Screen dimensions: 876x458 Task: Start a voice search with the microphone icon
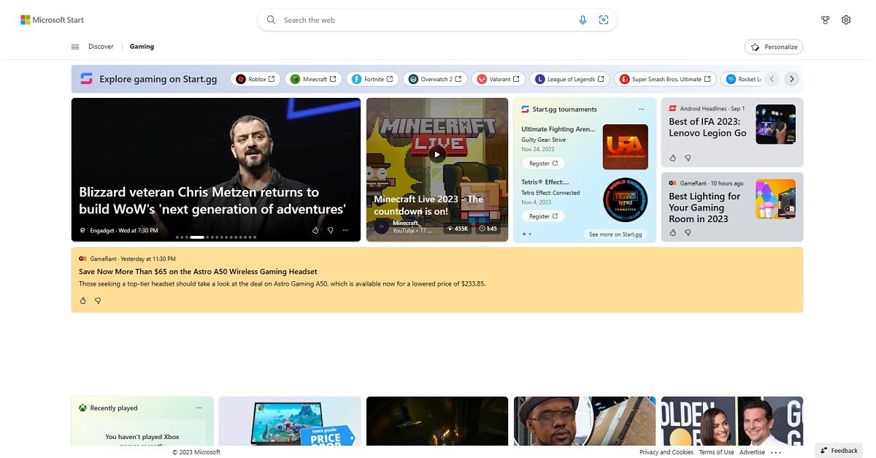click(583, 20)
